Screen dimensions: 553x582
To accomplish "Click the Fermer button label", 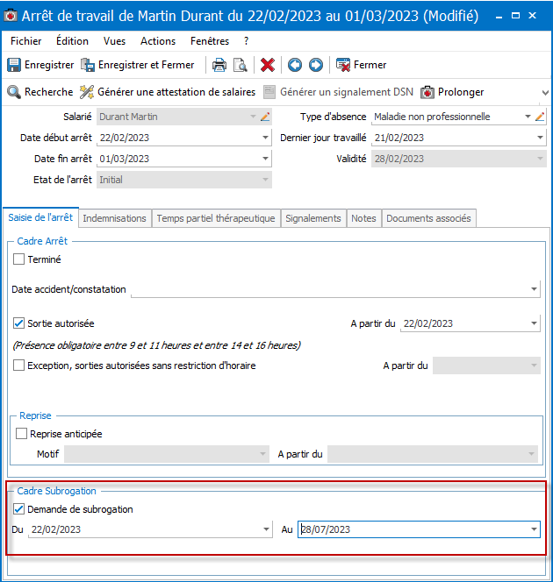I will pos(370,65).
